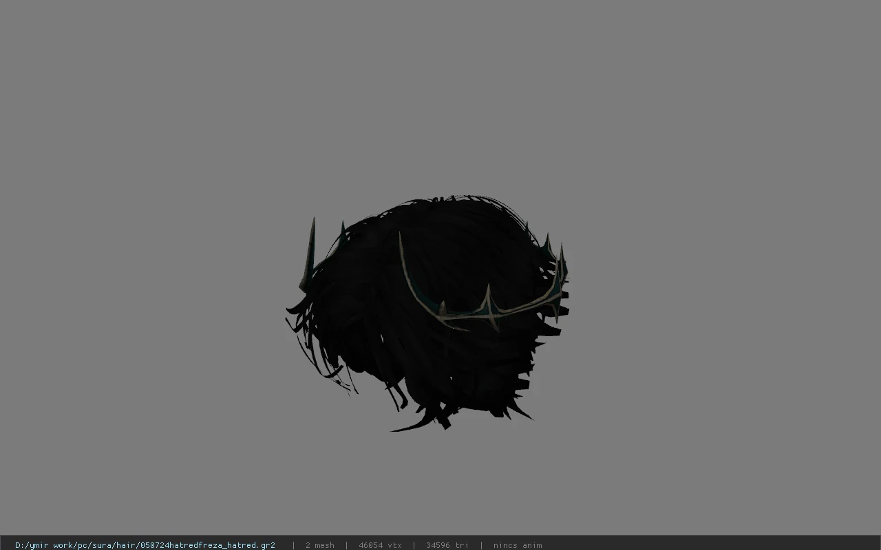Viewport: 881px width, 550px height.
Task: Click the file path ending in hatredfreza_hatred.gr2
Action: 145,545
